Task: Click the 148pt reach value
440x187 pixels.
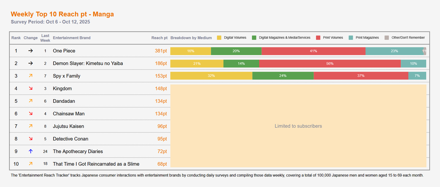Action: 161,89
